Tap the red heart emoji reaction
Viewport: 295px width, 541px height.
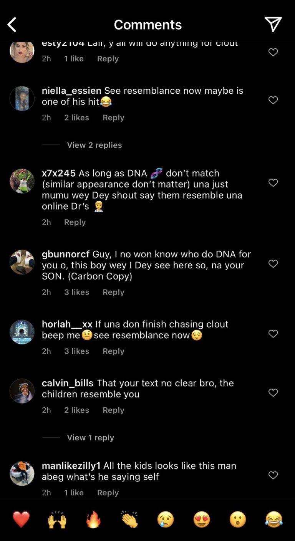(21, 519)
